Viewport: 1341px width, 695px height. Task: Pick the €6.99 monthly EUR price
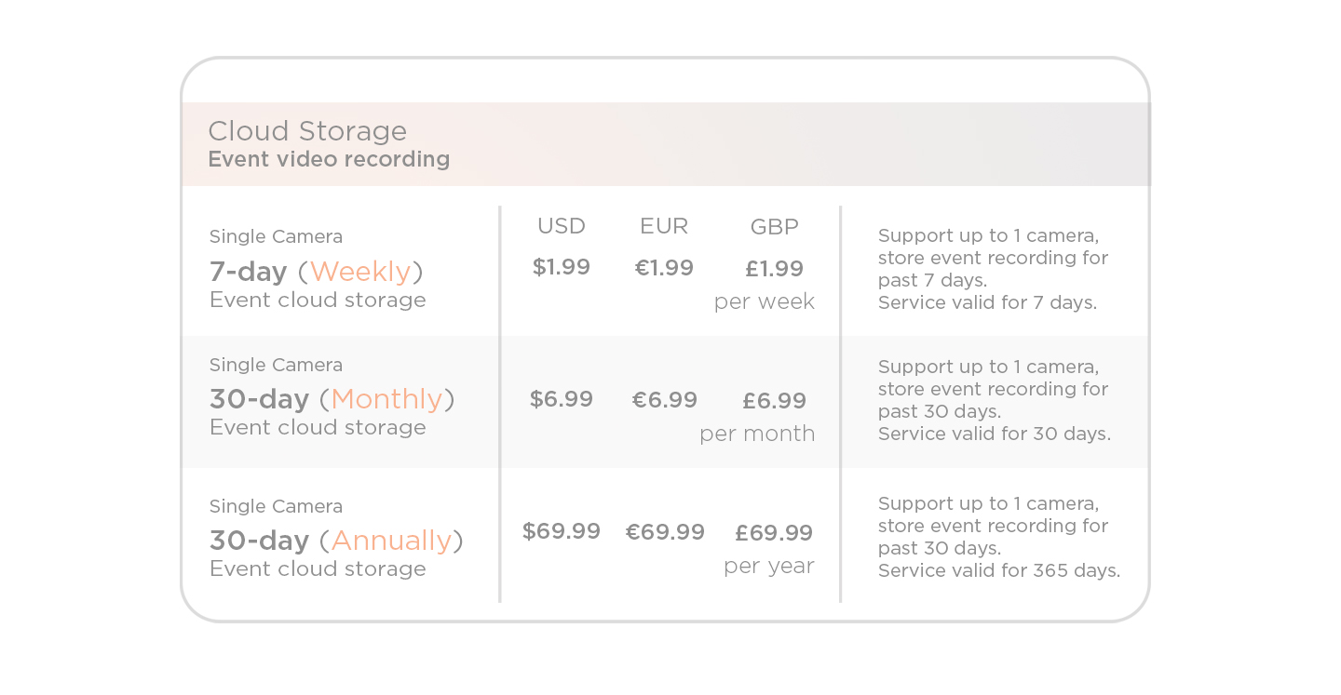click(664, 400)
